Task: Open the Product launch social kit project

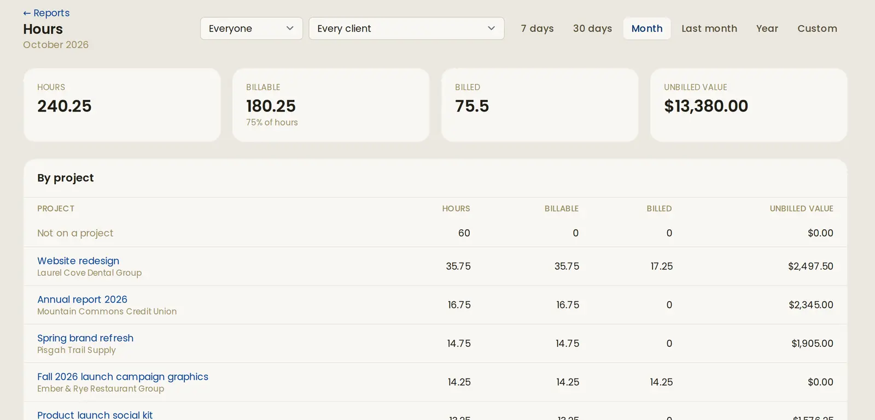Action: coord(95,415)
